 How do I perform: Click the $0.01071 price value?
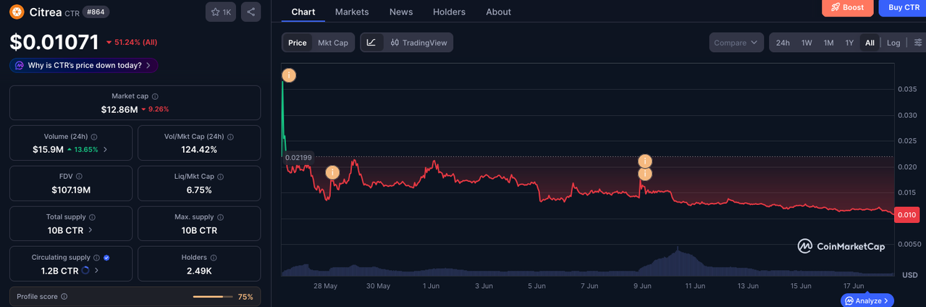tap(53, 42)
